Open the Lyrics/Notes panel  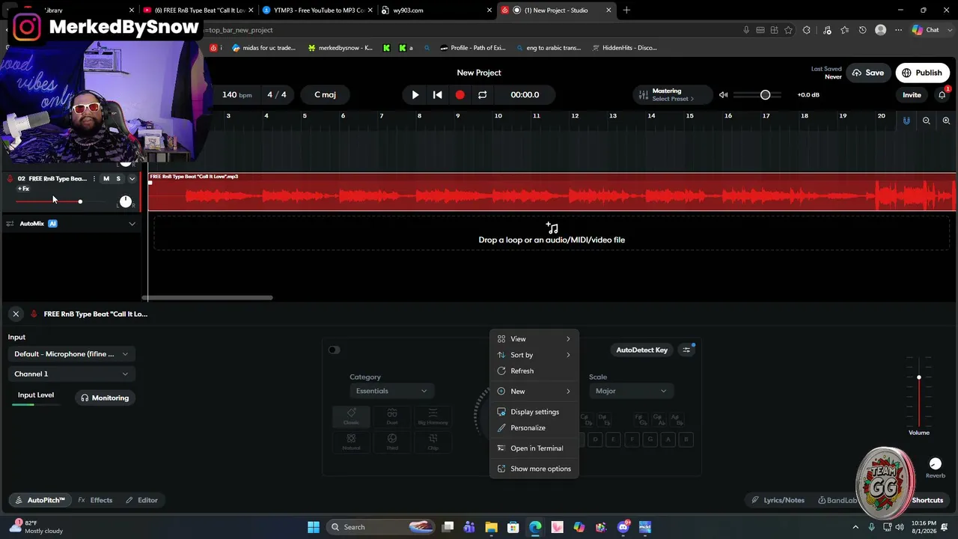(x=778, y=500)
